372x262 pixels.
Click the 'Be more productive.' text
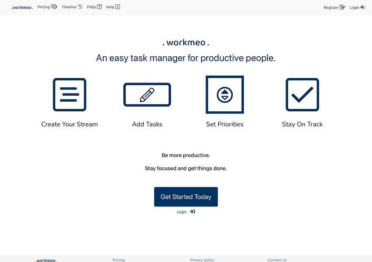point(186,155)
